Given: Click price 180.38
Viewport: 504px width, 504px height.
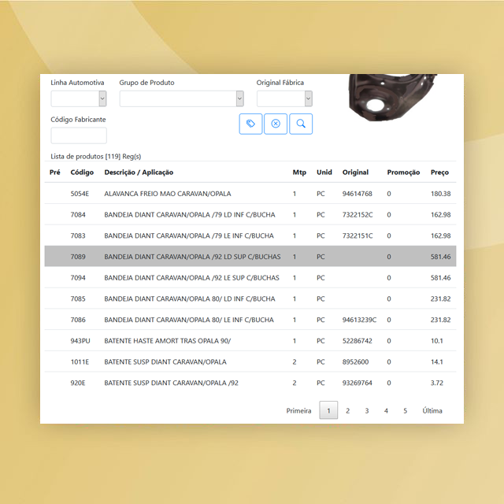Looking at the screenshot, I should 441,194.
